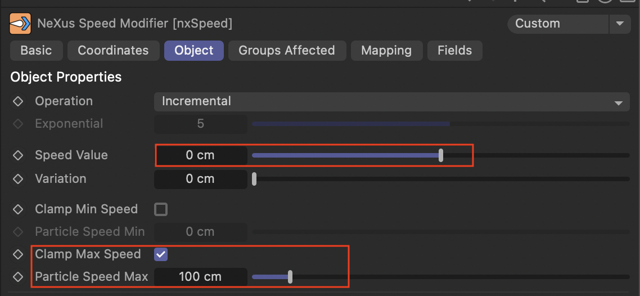Switch to the Coordinates tab

(x=113, y=51)
